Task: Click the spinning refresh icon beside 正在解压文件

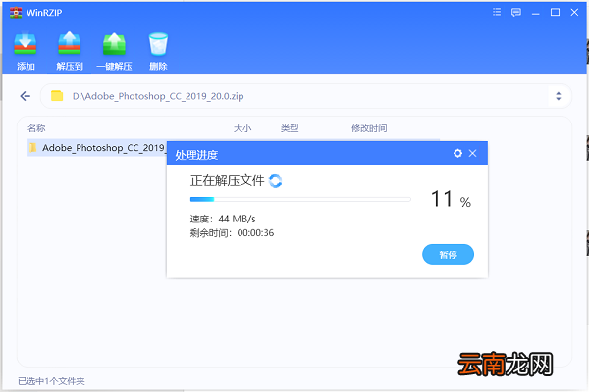Action: 275,181
